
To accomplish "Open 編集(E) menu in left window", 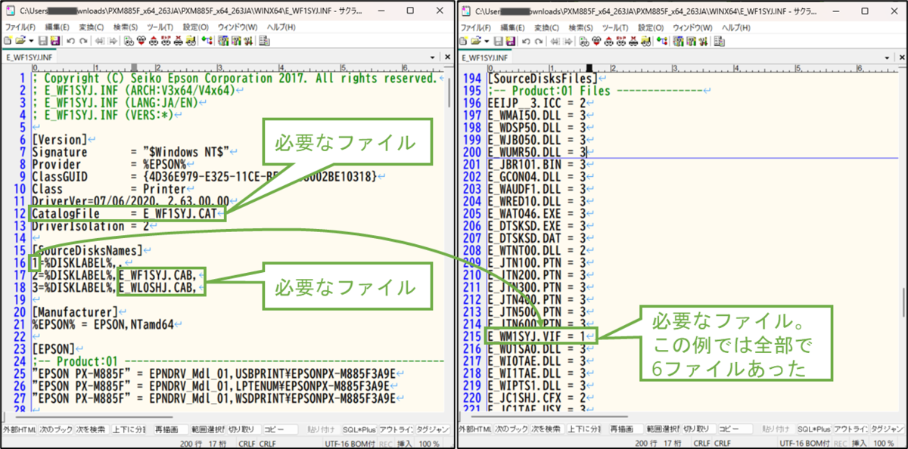I will point(57,27).
